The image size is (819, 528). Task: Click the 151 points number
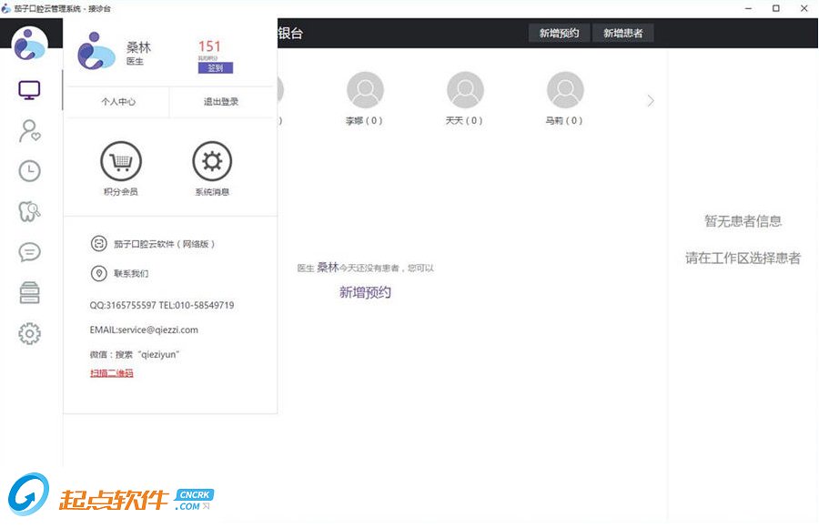click(x=209, y=46)
